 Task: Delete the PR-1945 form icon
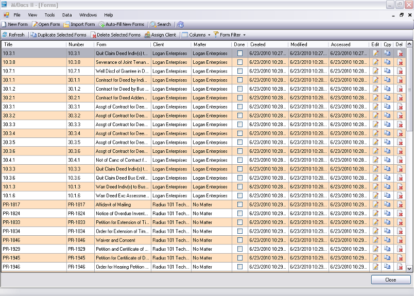click(400, 258)
